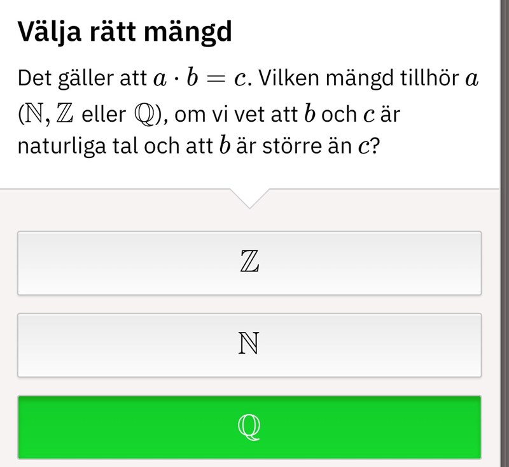Pick the green ℚ answer button
The height and width of the screenshot is (467, 509).
pyautogui.click(x=249, y=427)
